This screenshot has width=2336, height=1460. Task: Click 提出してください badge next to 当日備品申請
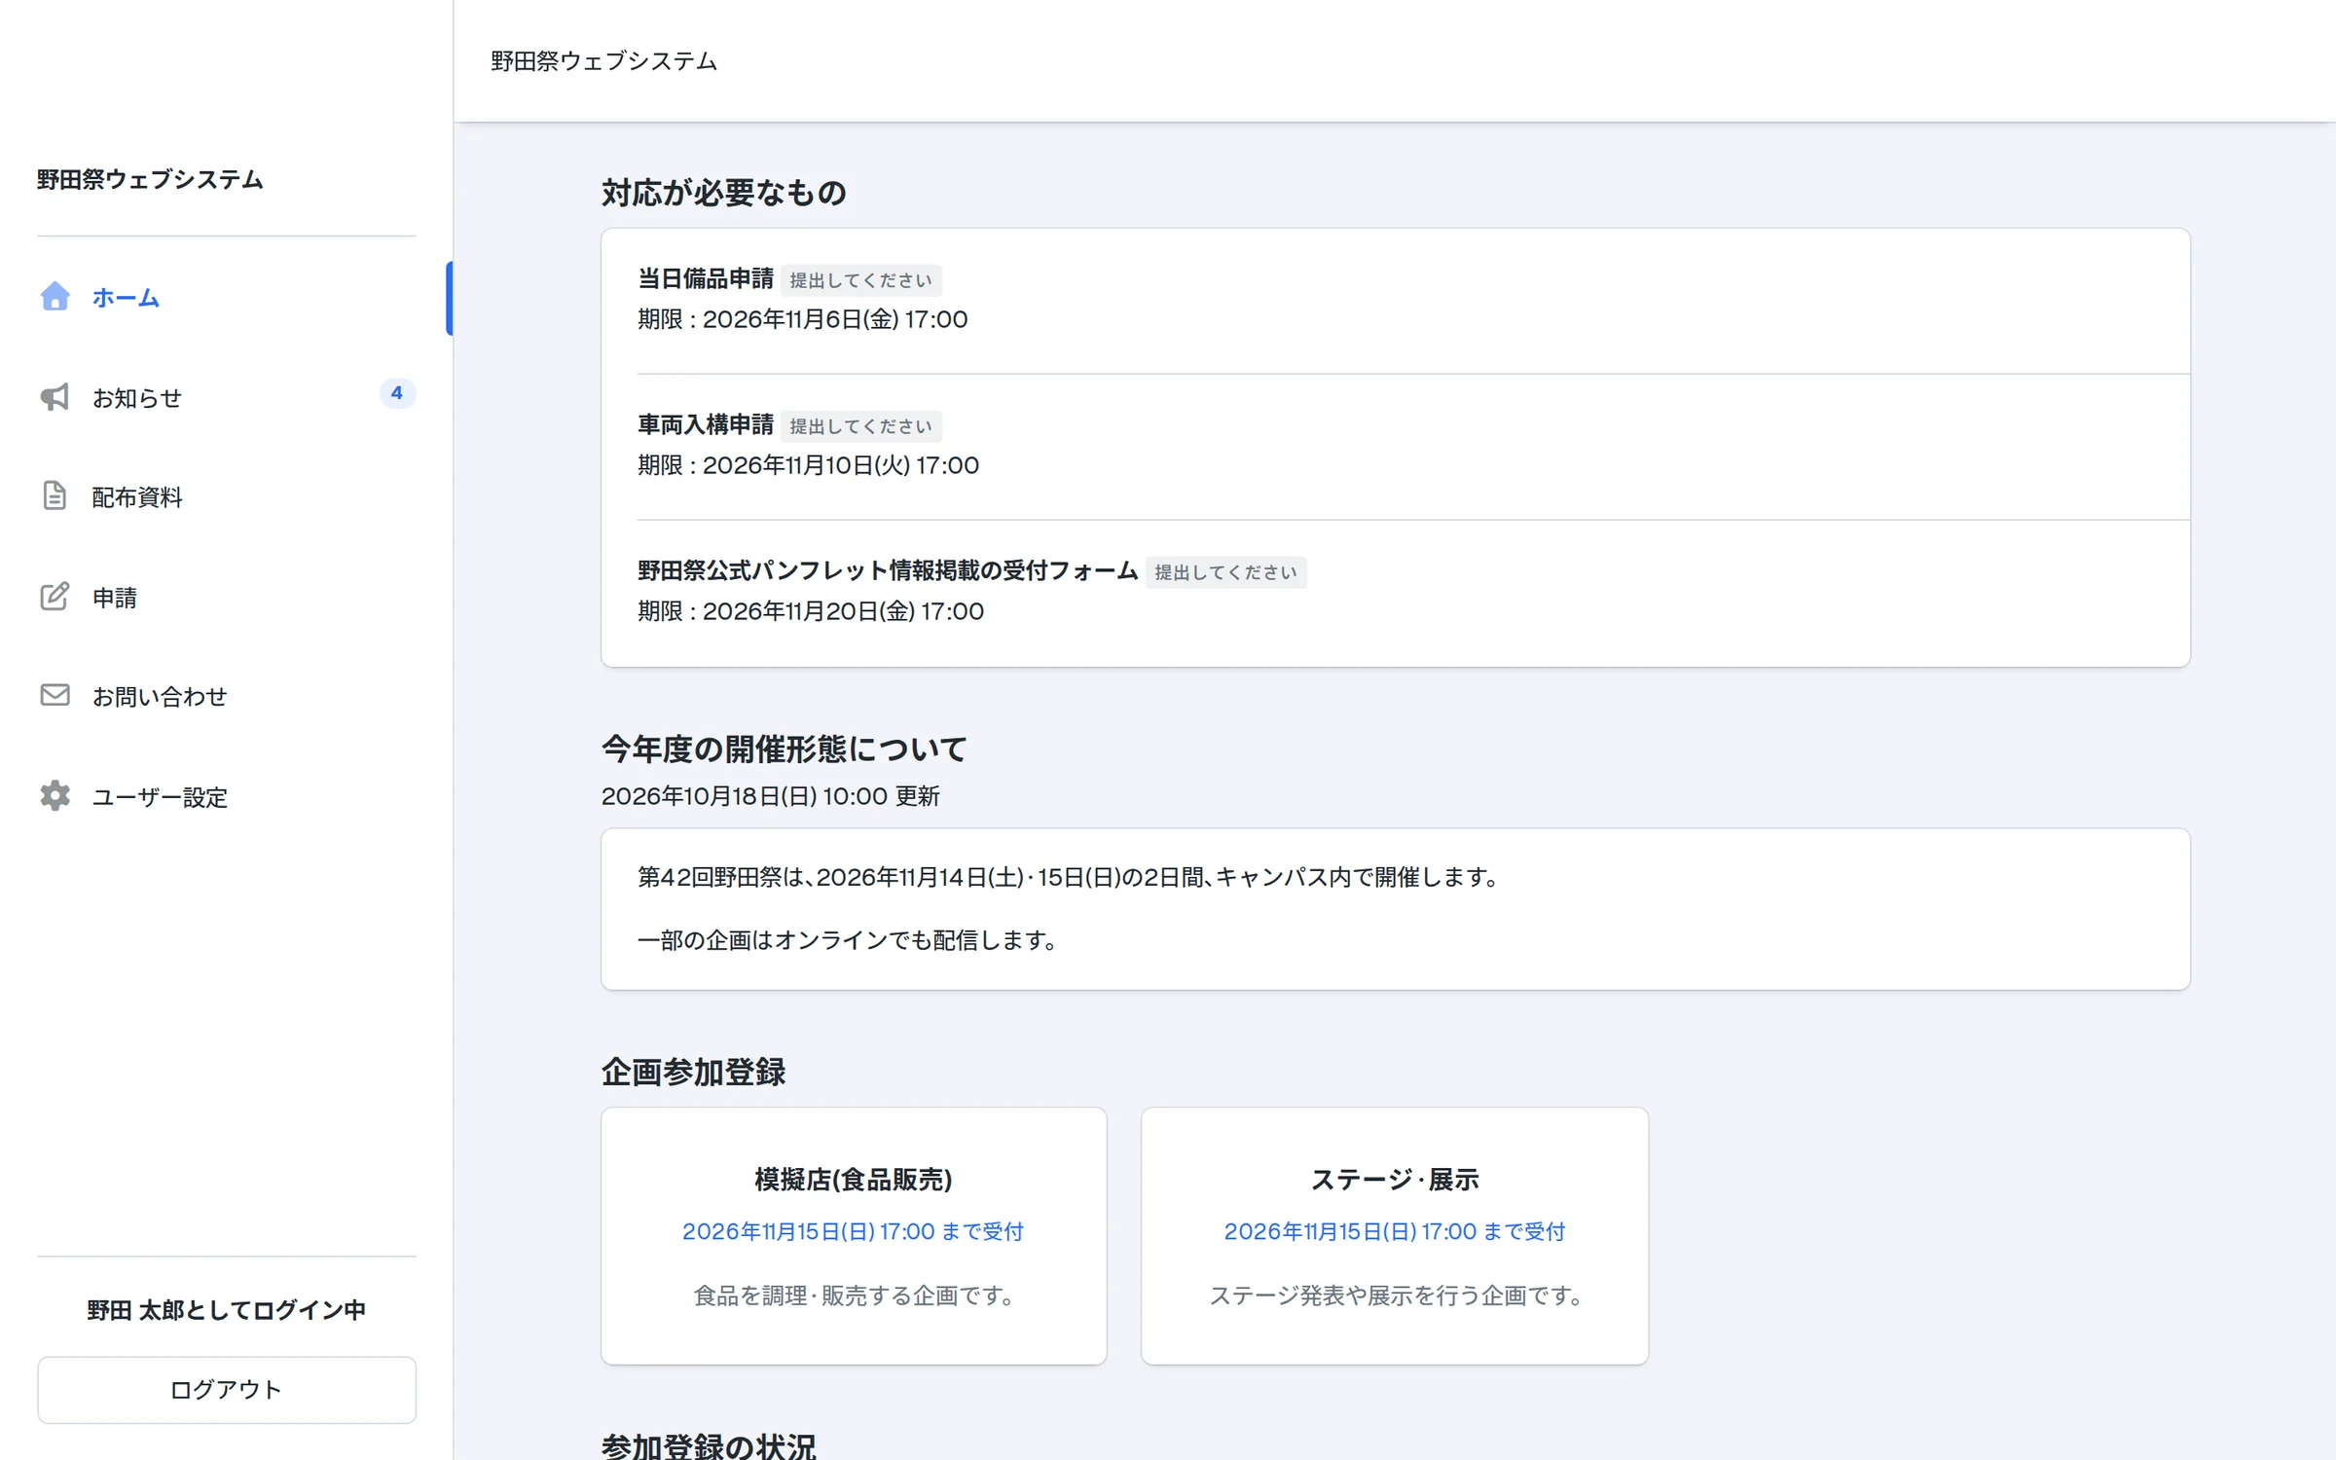(860, 280)
